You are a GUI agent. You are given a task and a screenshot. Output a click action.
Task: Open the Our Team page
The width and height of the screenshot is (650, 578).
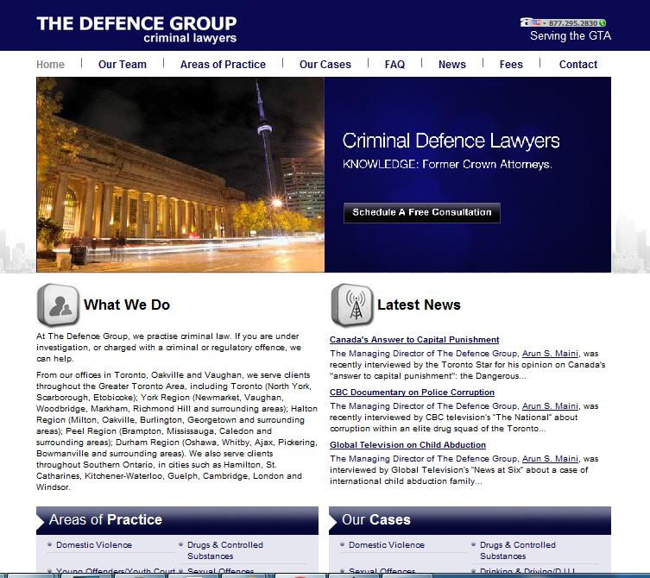pos(123,65)
